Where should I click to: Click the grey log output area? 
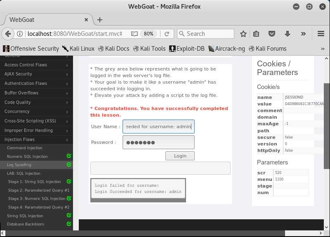(x=138, y=190)
